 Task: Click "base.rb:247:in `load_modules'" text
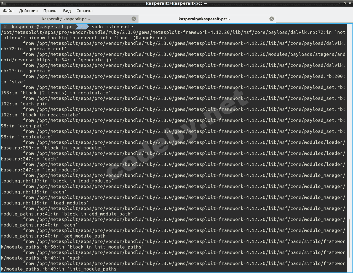pos(41,170)
